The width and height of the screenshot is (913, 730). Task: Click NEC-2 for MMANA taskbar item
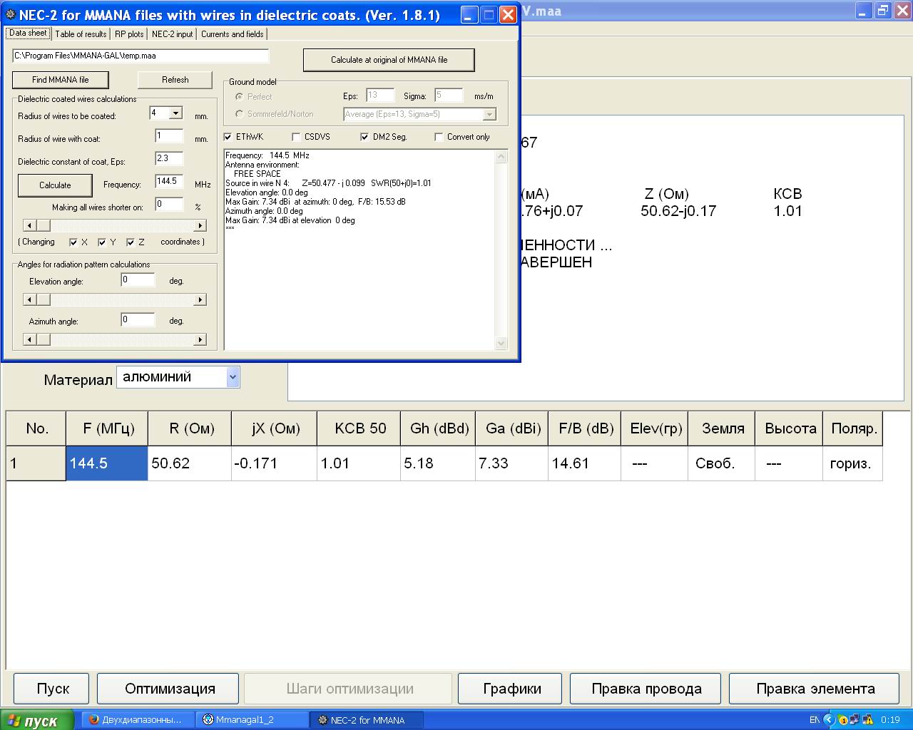tap(367, 720)
